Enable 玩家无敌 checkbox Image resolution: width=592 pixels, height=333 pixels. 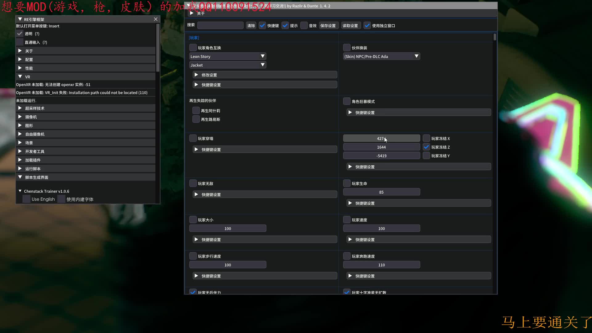click(193, 183)
